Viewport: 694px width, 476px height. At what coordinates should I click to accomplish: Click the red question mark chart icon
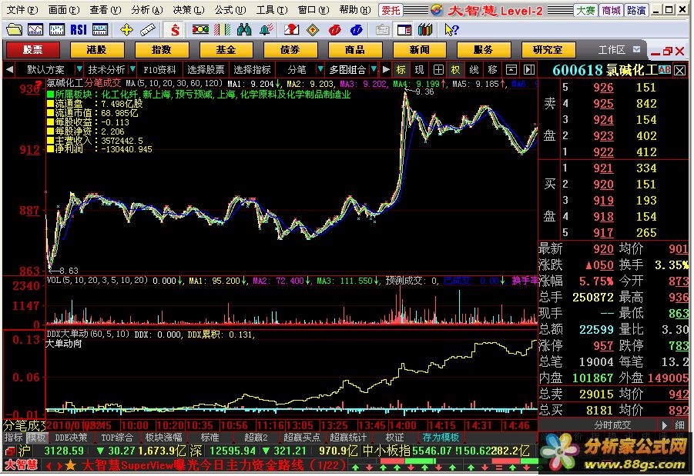point(291,30)
